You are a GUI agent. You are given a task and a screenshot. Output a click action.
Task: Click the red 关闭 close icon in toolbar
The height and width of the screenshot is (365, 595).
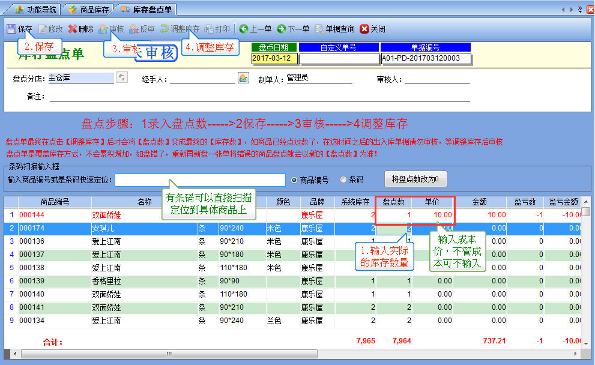[x=364, y=29]
